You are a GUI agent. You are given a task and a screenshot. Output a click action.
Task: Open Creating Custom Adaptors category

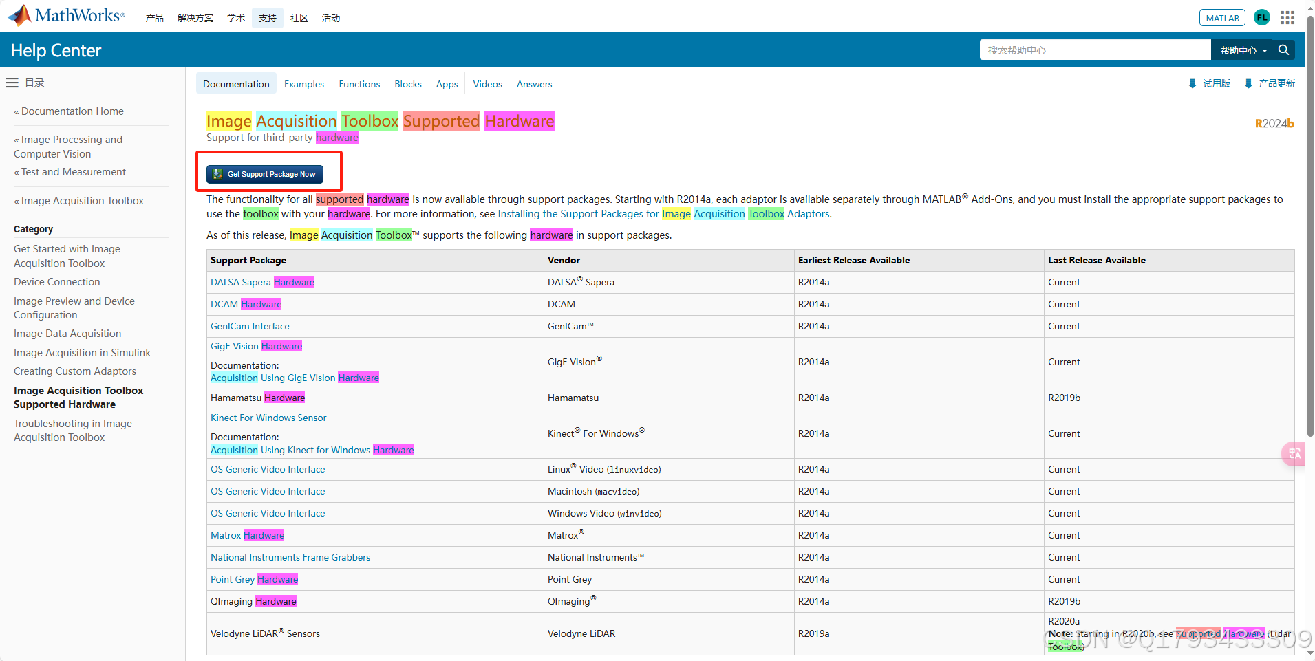[75, 371]
